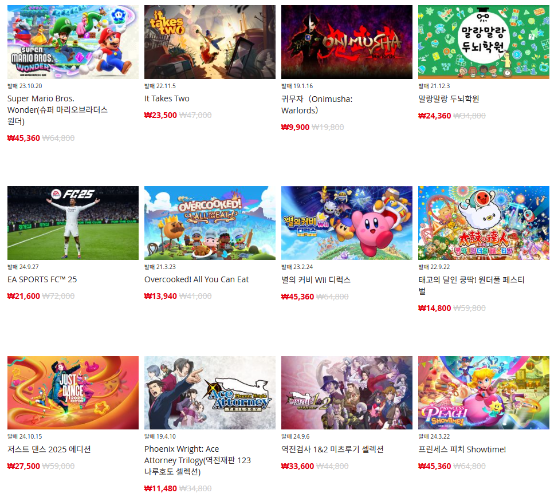558x497 pixels.
Task: Open Princess Peach Showtime cover image
Action: pyautogui.click(x=484, y=393)
